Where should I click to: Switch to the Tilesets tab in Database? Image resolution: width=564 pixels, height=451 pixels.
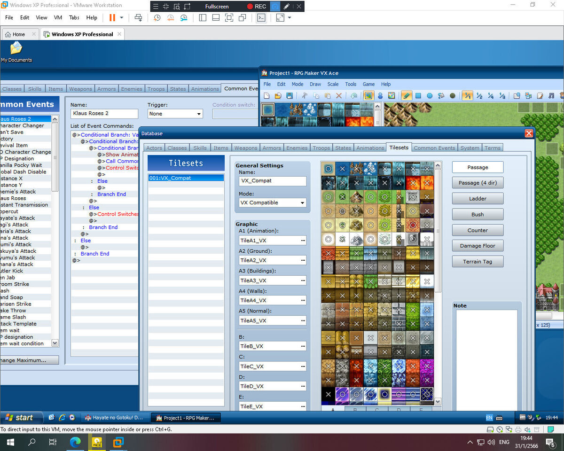coord(399,147)
